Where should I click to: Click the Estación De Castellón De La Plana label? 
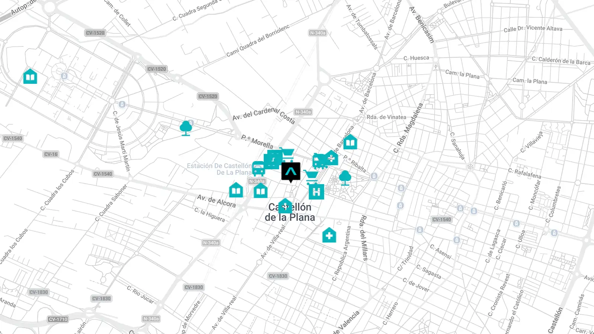click(219, 169)
